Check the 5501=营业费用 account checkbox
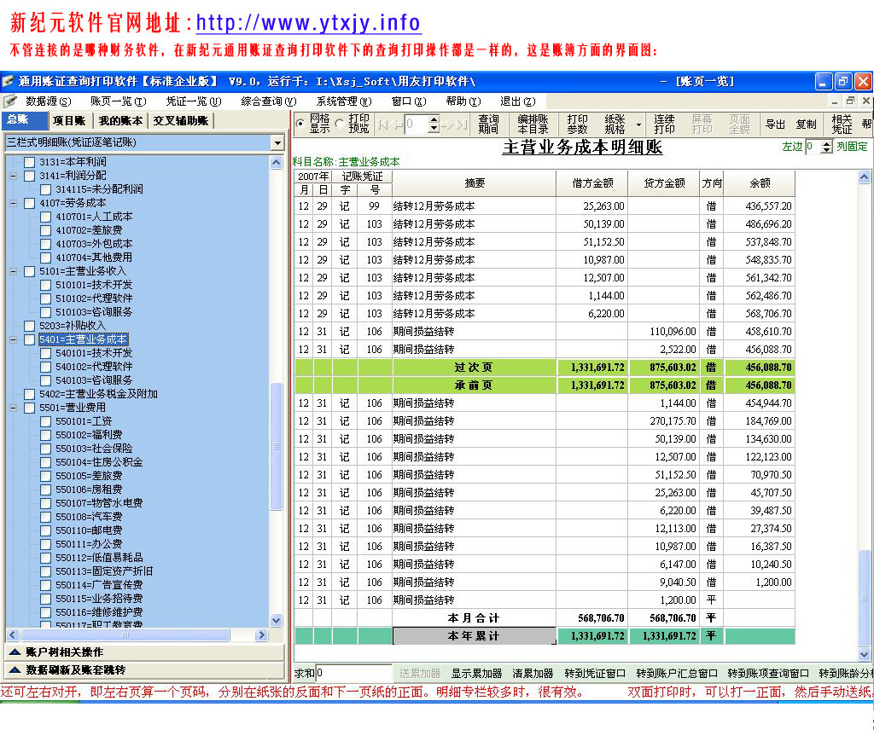This screenshot has width=874, height=730. coord(30,408)
